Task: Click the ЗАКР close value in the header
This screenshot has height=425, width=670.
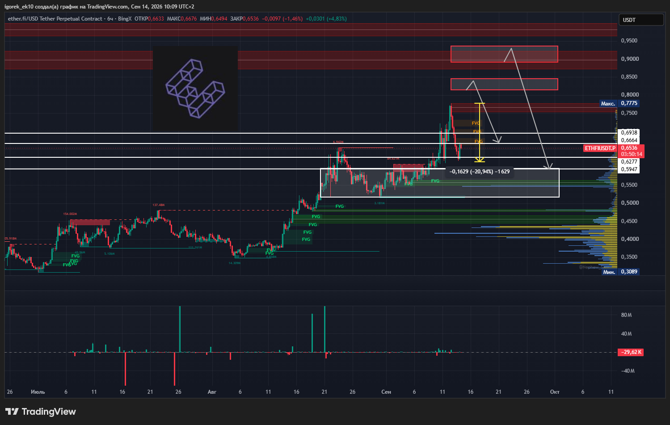Action: (244, 19)
